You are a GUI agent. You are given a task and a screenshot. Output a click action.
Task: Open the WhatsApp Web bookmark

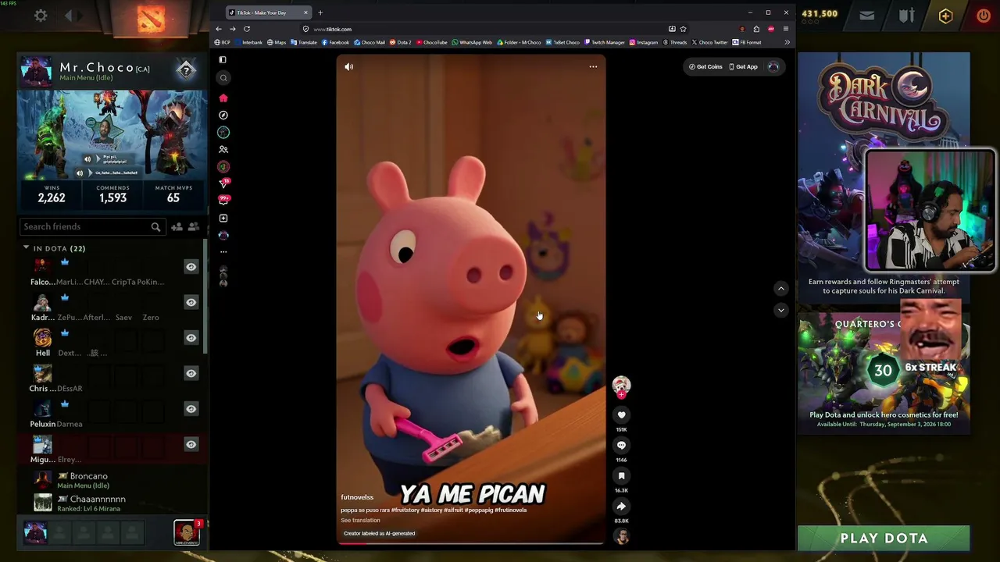tap(472, 42)
